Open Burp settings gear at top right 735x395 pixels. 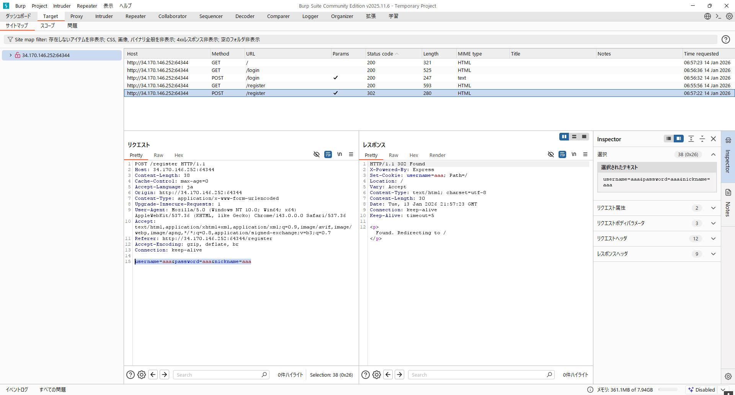click(729, 16)
